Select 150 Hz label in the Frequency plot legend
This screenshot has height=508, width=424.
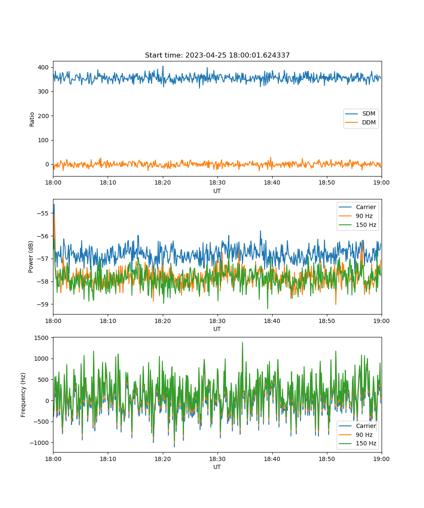[x=366, y=444]
